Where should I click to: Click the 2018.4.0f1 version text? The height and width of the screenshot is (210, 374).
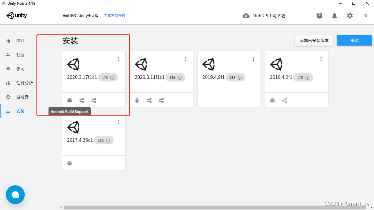pyautogui.click(x=281, y=77)
